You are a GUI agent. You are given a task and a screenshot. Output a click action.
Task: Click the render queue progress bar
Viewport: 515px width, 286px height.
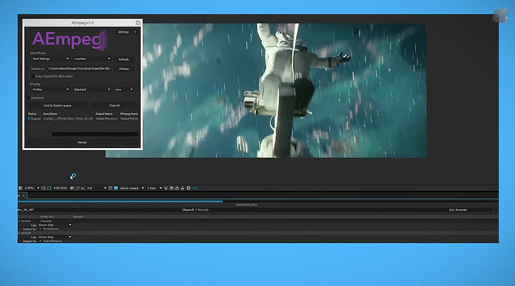pos(257,202)
